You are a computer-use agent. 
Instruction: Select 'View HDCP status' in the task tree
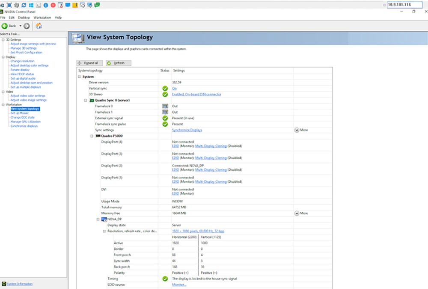pos(22,74)
